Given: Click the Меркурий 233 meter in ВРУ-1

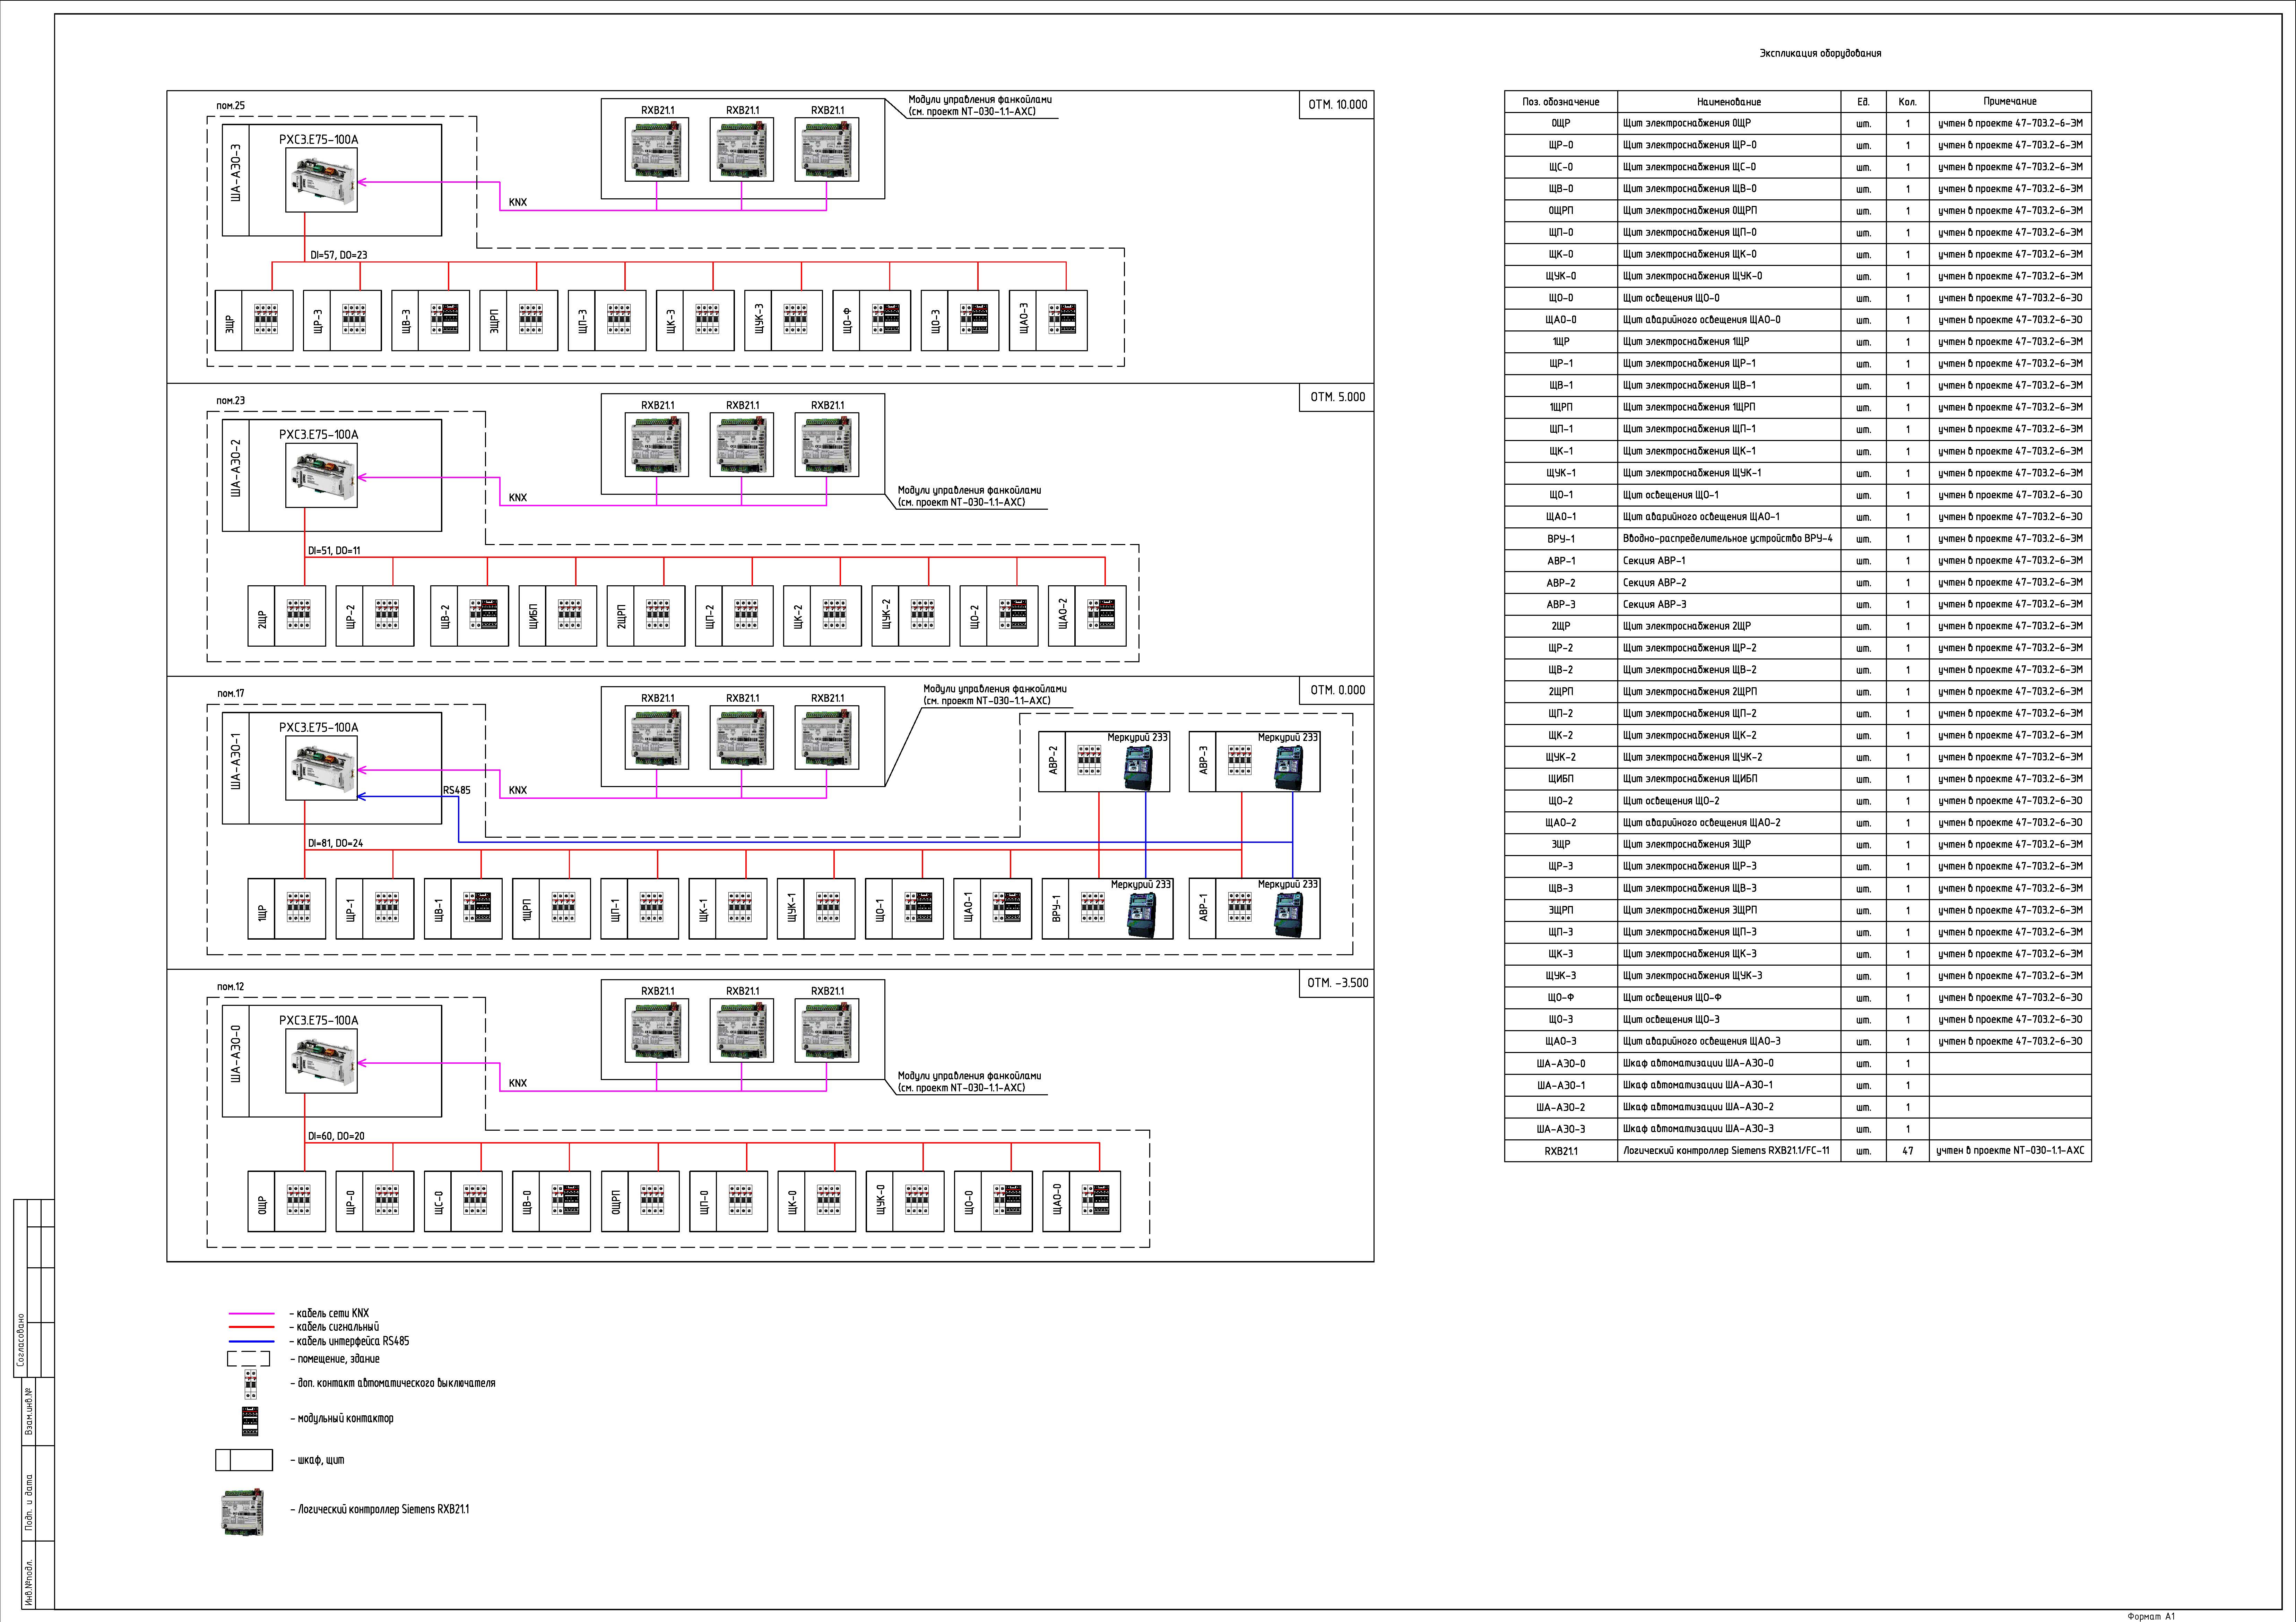Looking at the screenshot, I should (x=1142, y=914).
